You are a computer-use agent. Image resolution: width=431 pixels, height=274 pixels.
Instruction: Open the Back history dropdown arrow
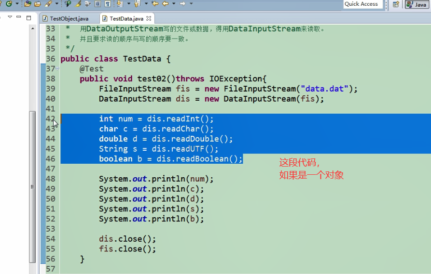pyautogui.click(x=174, y=3)
